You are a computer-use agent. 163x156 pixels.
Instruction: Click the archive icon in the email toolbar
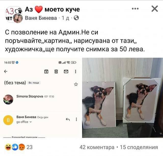46,71
